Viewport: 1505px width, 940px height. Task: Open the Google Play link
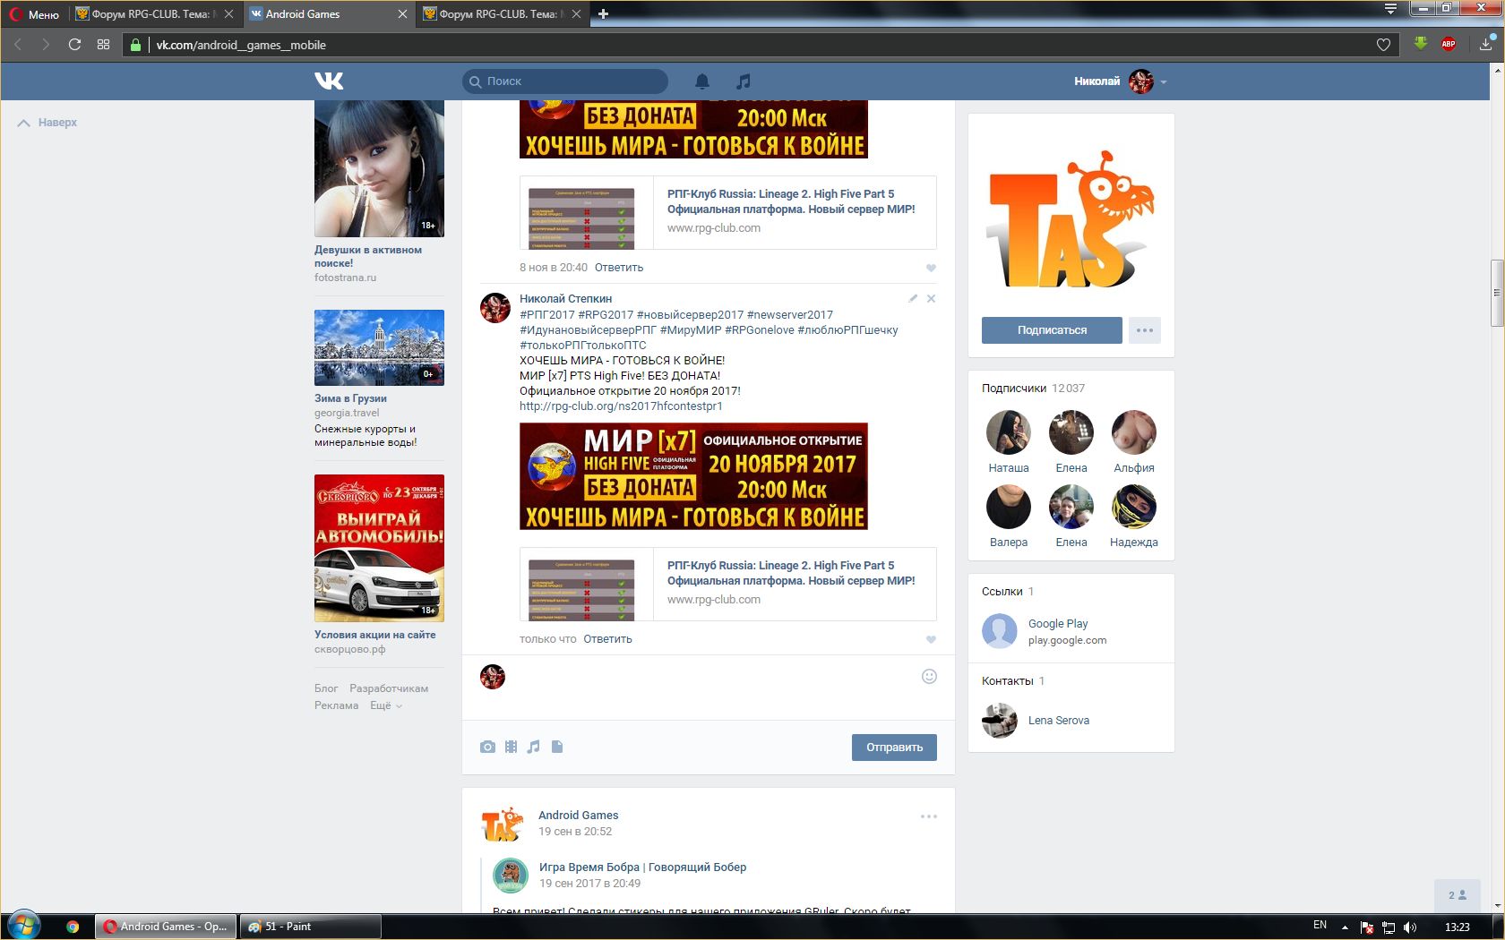(x=1058, y=624)
